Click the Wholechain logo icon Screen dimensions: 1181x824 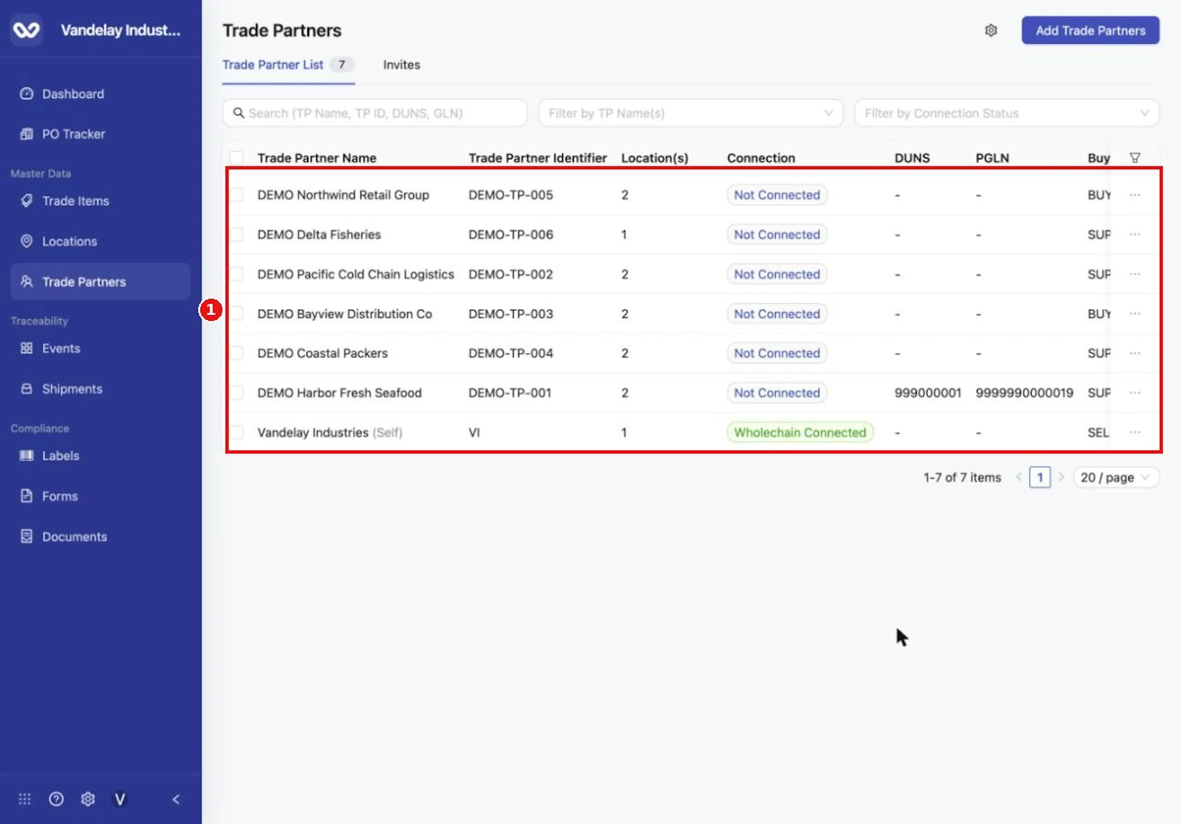click(26, 30)
